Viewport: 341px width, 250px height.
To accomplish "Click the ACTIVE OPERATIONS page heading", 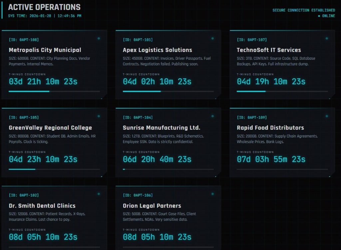I will point(44,7).
